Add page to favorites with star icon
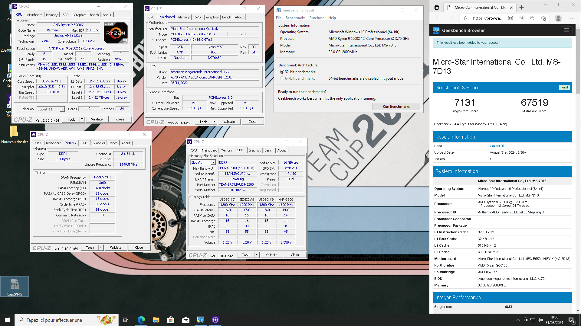The width and height of the screenshot is (581, 326). point(543,18)
